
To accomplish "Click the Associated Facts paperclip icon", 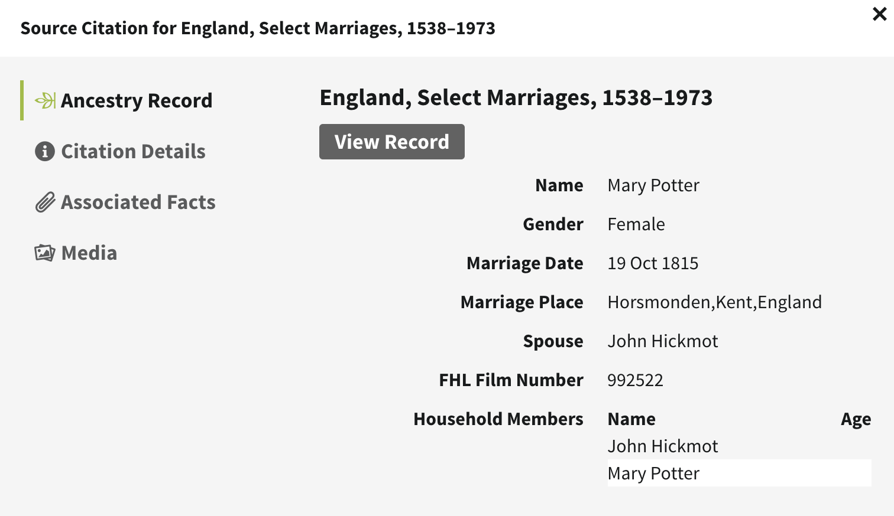I will (45, 203).
